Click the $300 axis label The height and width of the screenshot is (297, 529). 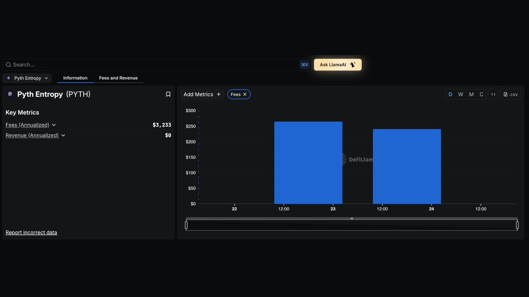point(190,111)
